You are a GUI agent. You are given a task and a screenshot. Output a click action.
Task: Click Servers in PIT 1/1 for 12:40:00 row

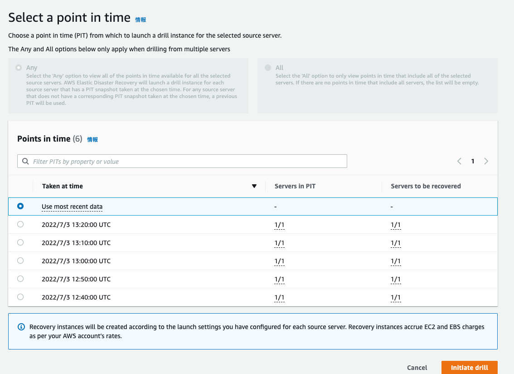(279, 297)
